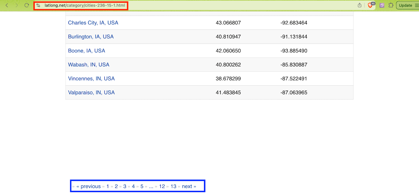Open the purple extension icon
The image size is (419, 194).
[x=382, y=5]
